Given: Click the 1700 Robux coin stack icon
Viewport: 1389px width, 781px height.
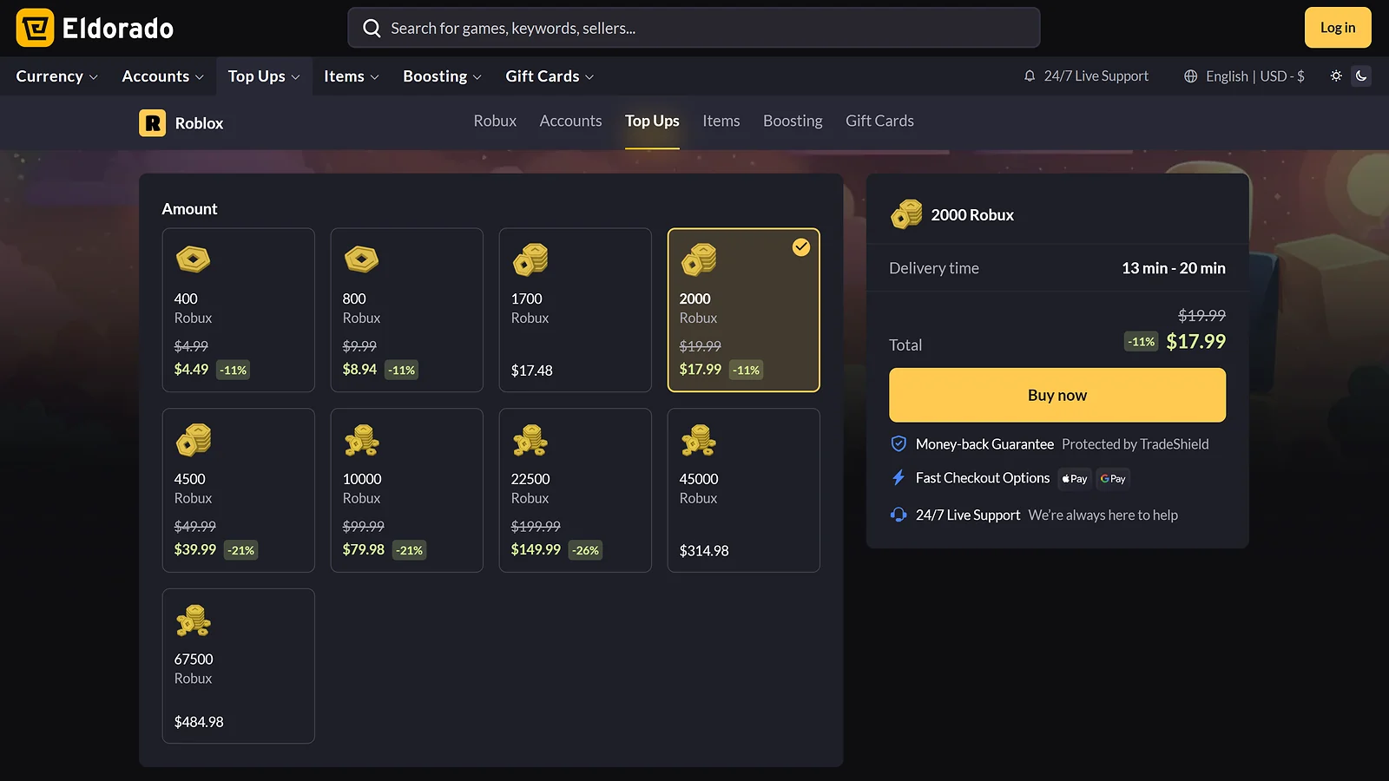Looking at the screenshot, I should pyautogui.click(x=530, y=259).
